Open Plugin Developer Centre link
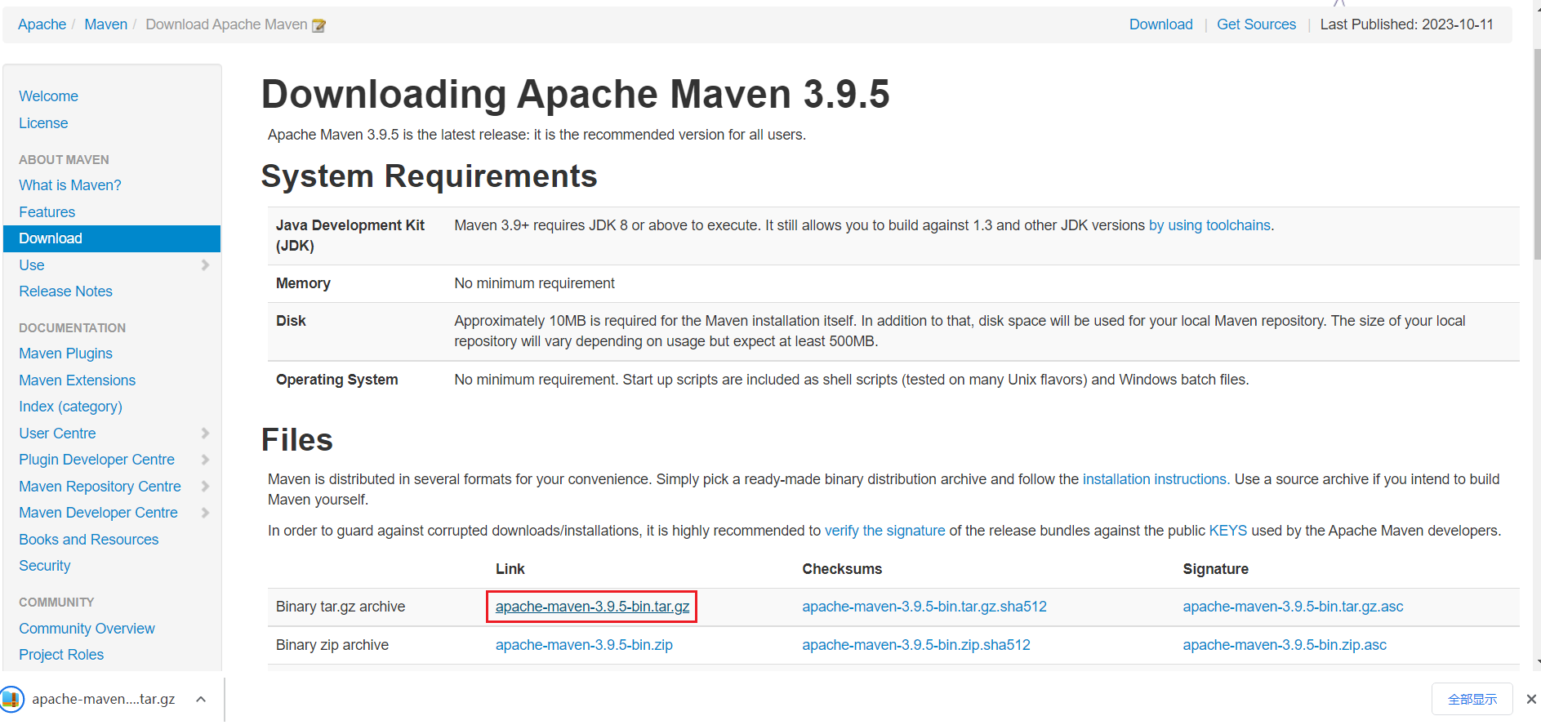 [96, 460]
